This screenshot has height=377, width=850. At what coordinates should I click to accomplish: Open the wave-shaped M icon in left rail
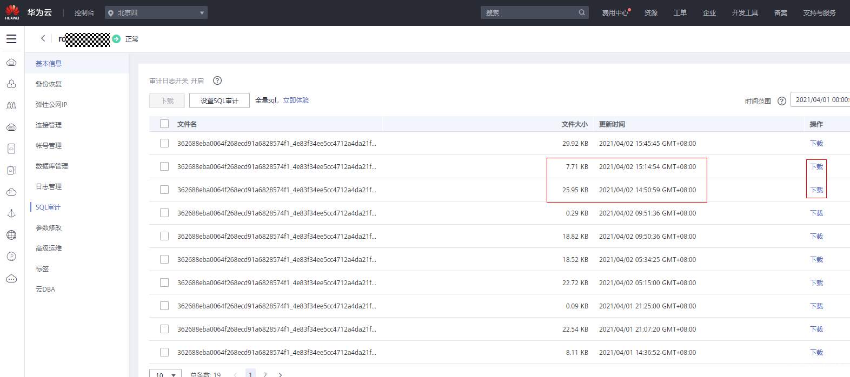click(11, 106)
